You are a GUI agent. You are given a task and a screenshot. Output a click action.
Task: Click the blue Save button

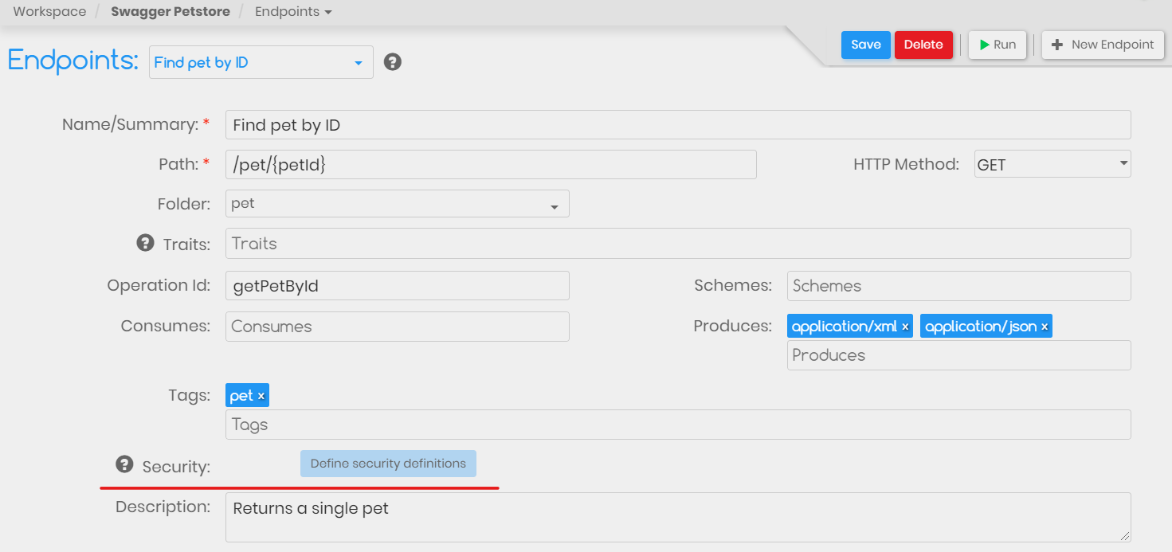tap(866, 45)
